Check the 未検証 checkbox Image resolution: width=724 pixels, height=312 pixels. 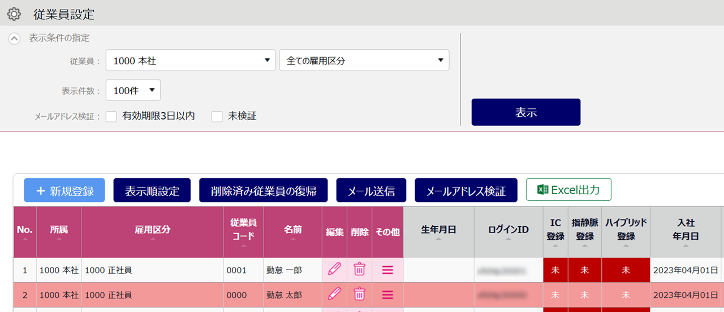[217, 116]
